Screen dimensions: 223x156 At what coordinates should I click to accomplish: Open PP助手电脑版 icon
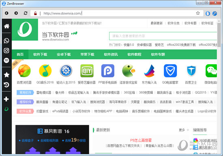108,71
